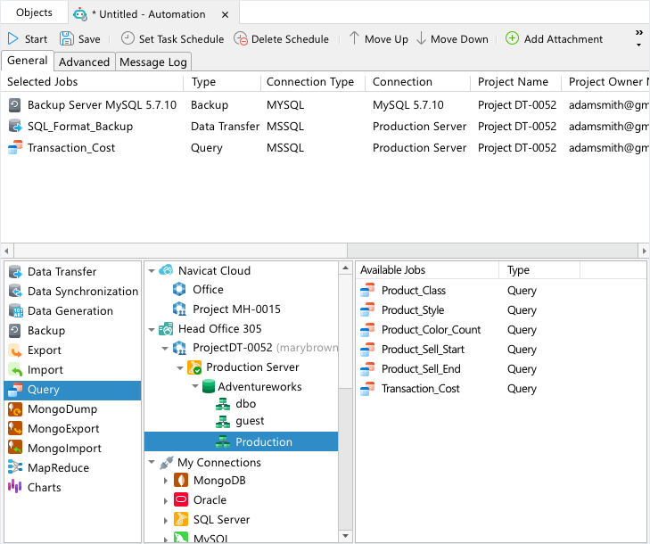
Task: Click Add Attachment button
Action: (554, 39)
